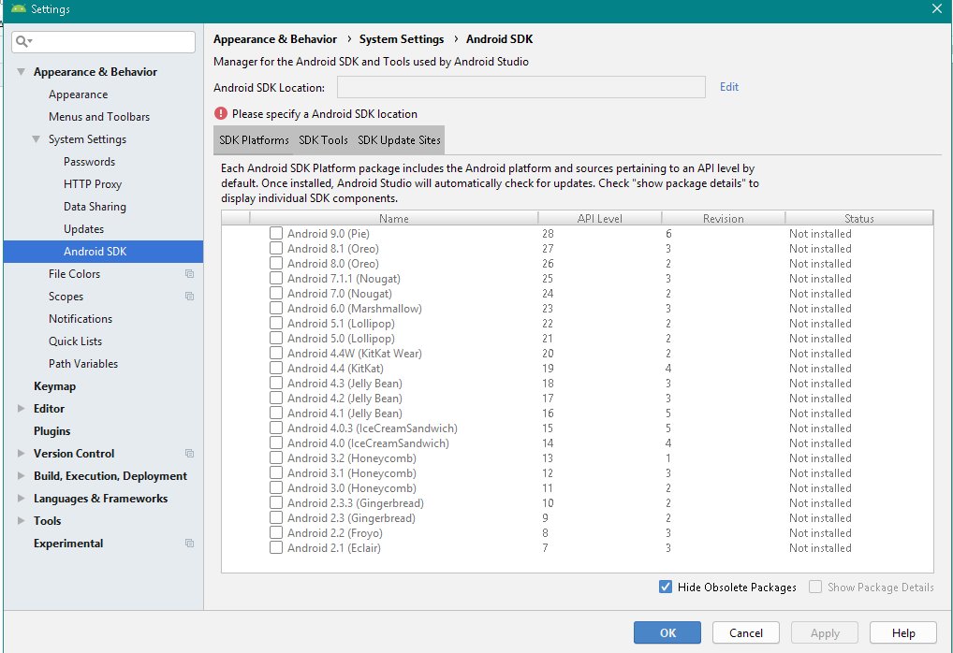This screenshot has width=953, height=653.
Task: Click the Appearance & Behavior breadcrumb
Action: click(x=274, y=39)
